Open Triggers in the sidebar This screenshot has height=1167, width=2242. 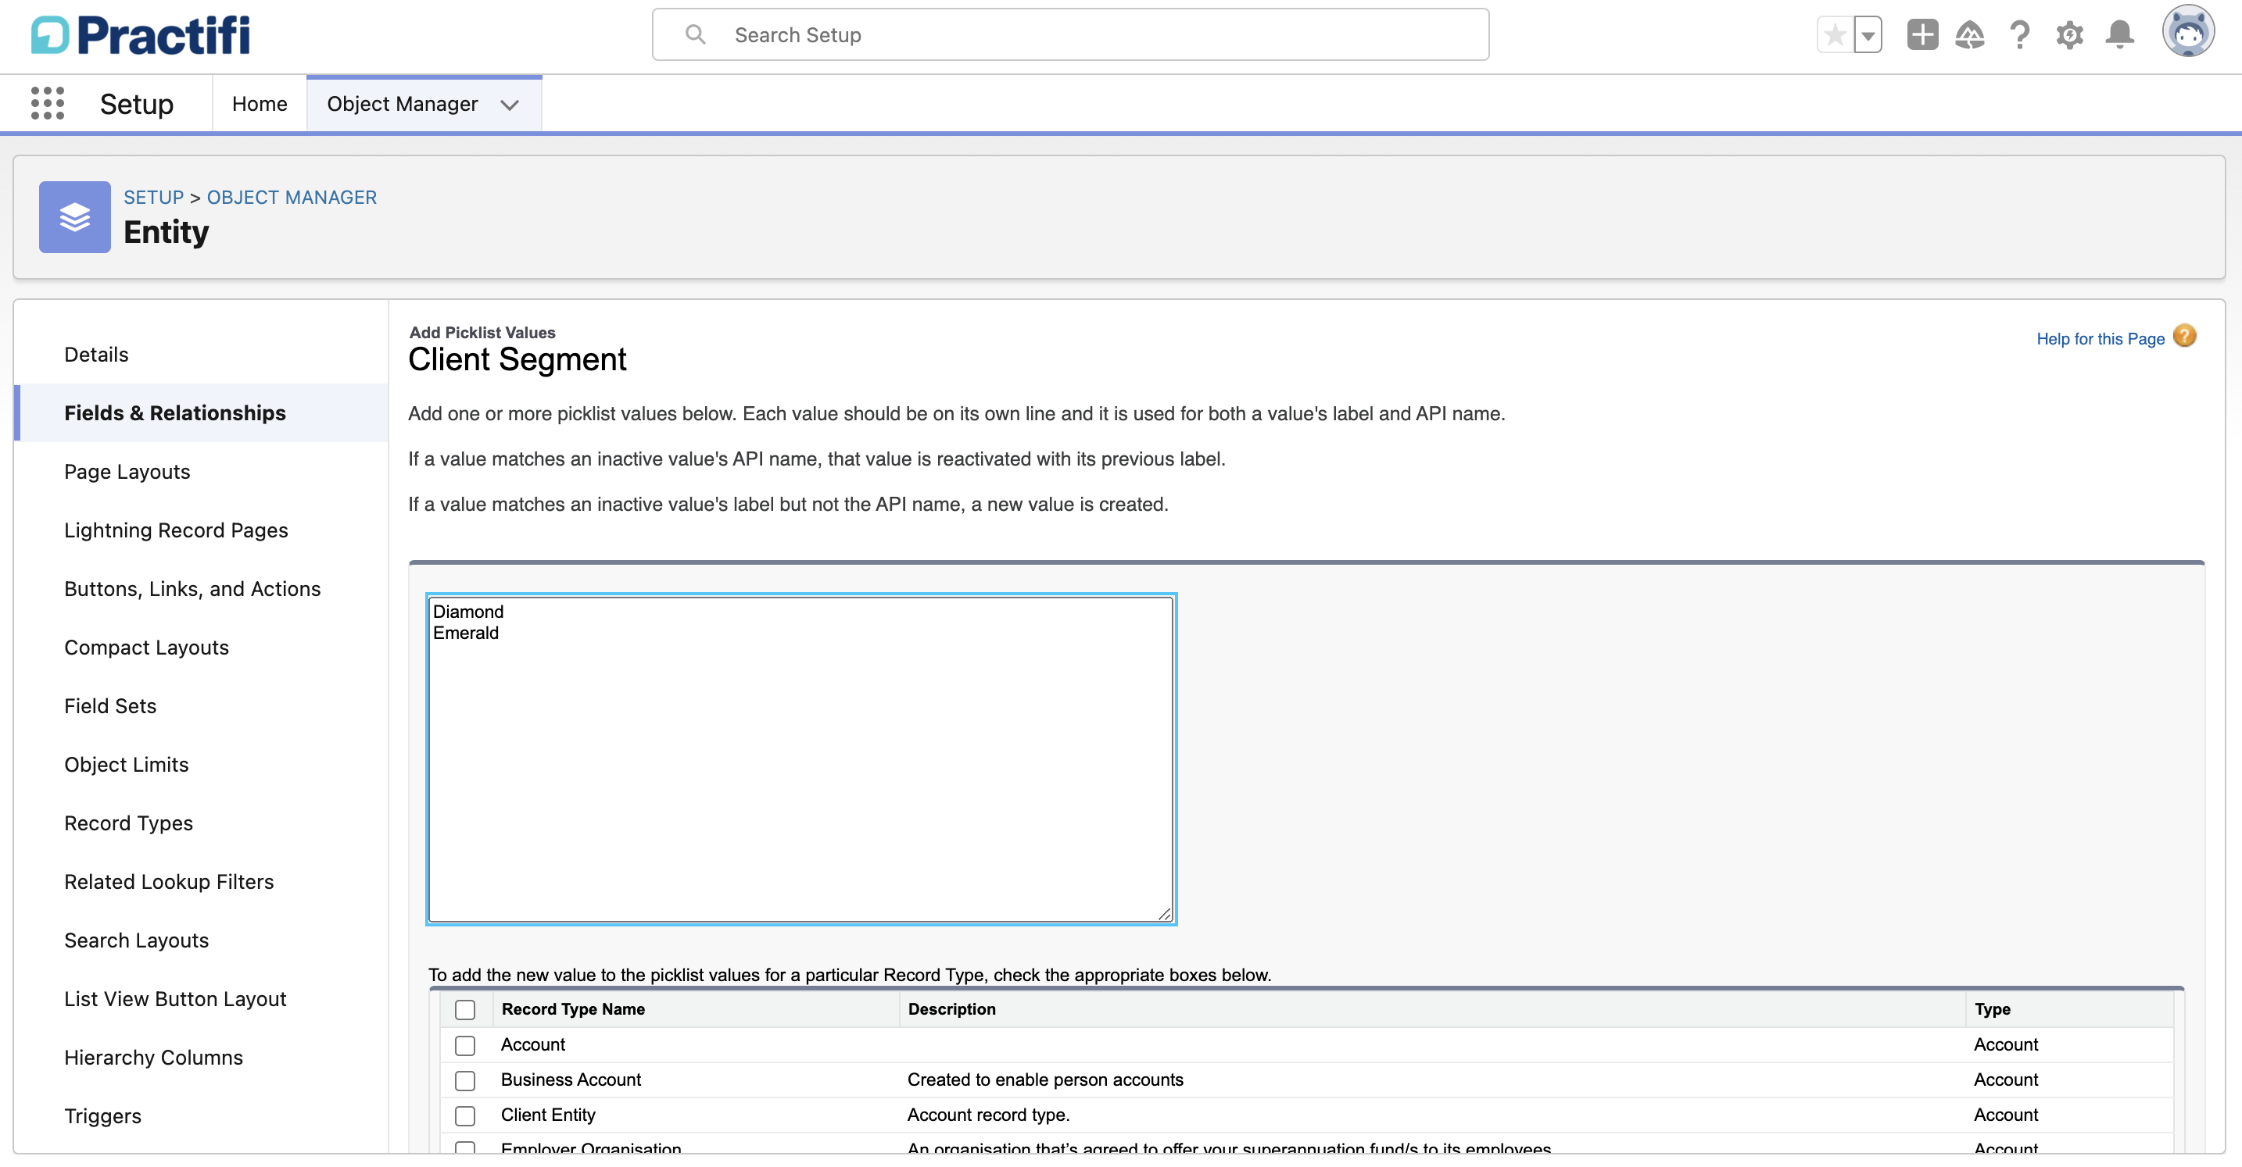point(102,1115)
